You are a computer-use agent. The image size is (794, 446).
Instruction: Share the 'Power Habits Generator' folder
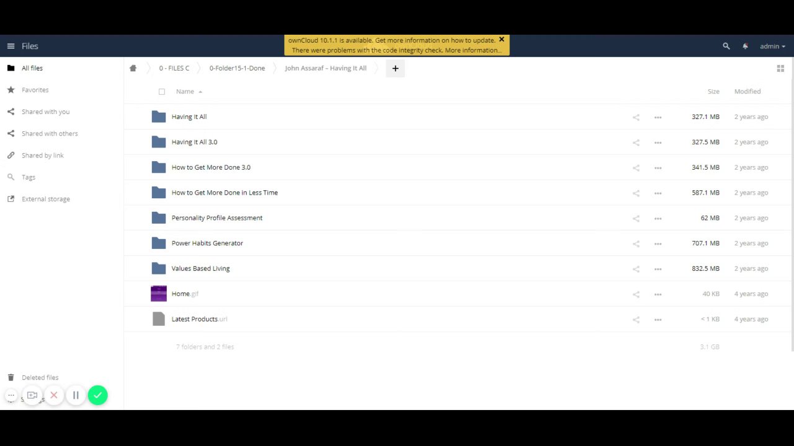[636, 243]
